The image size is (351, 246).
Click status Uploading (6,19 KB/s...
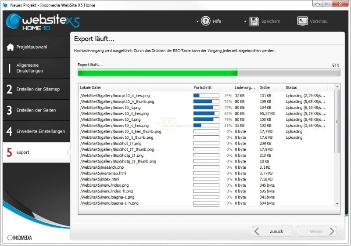point(305,108)
